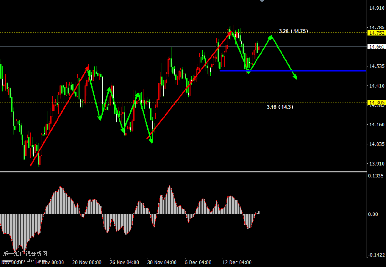Viewport: 386px width, 267px height.
Task: Select the current price label 14.661
Action: coord(377,47)
